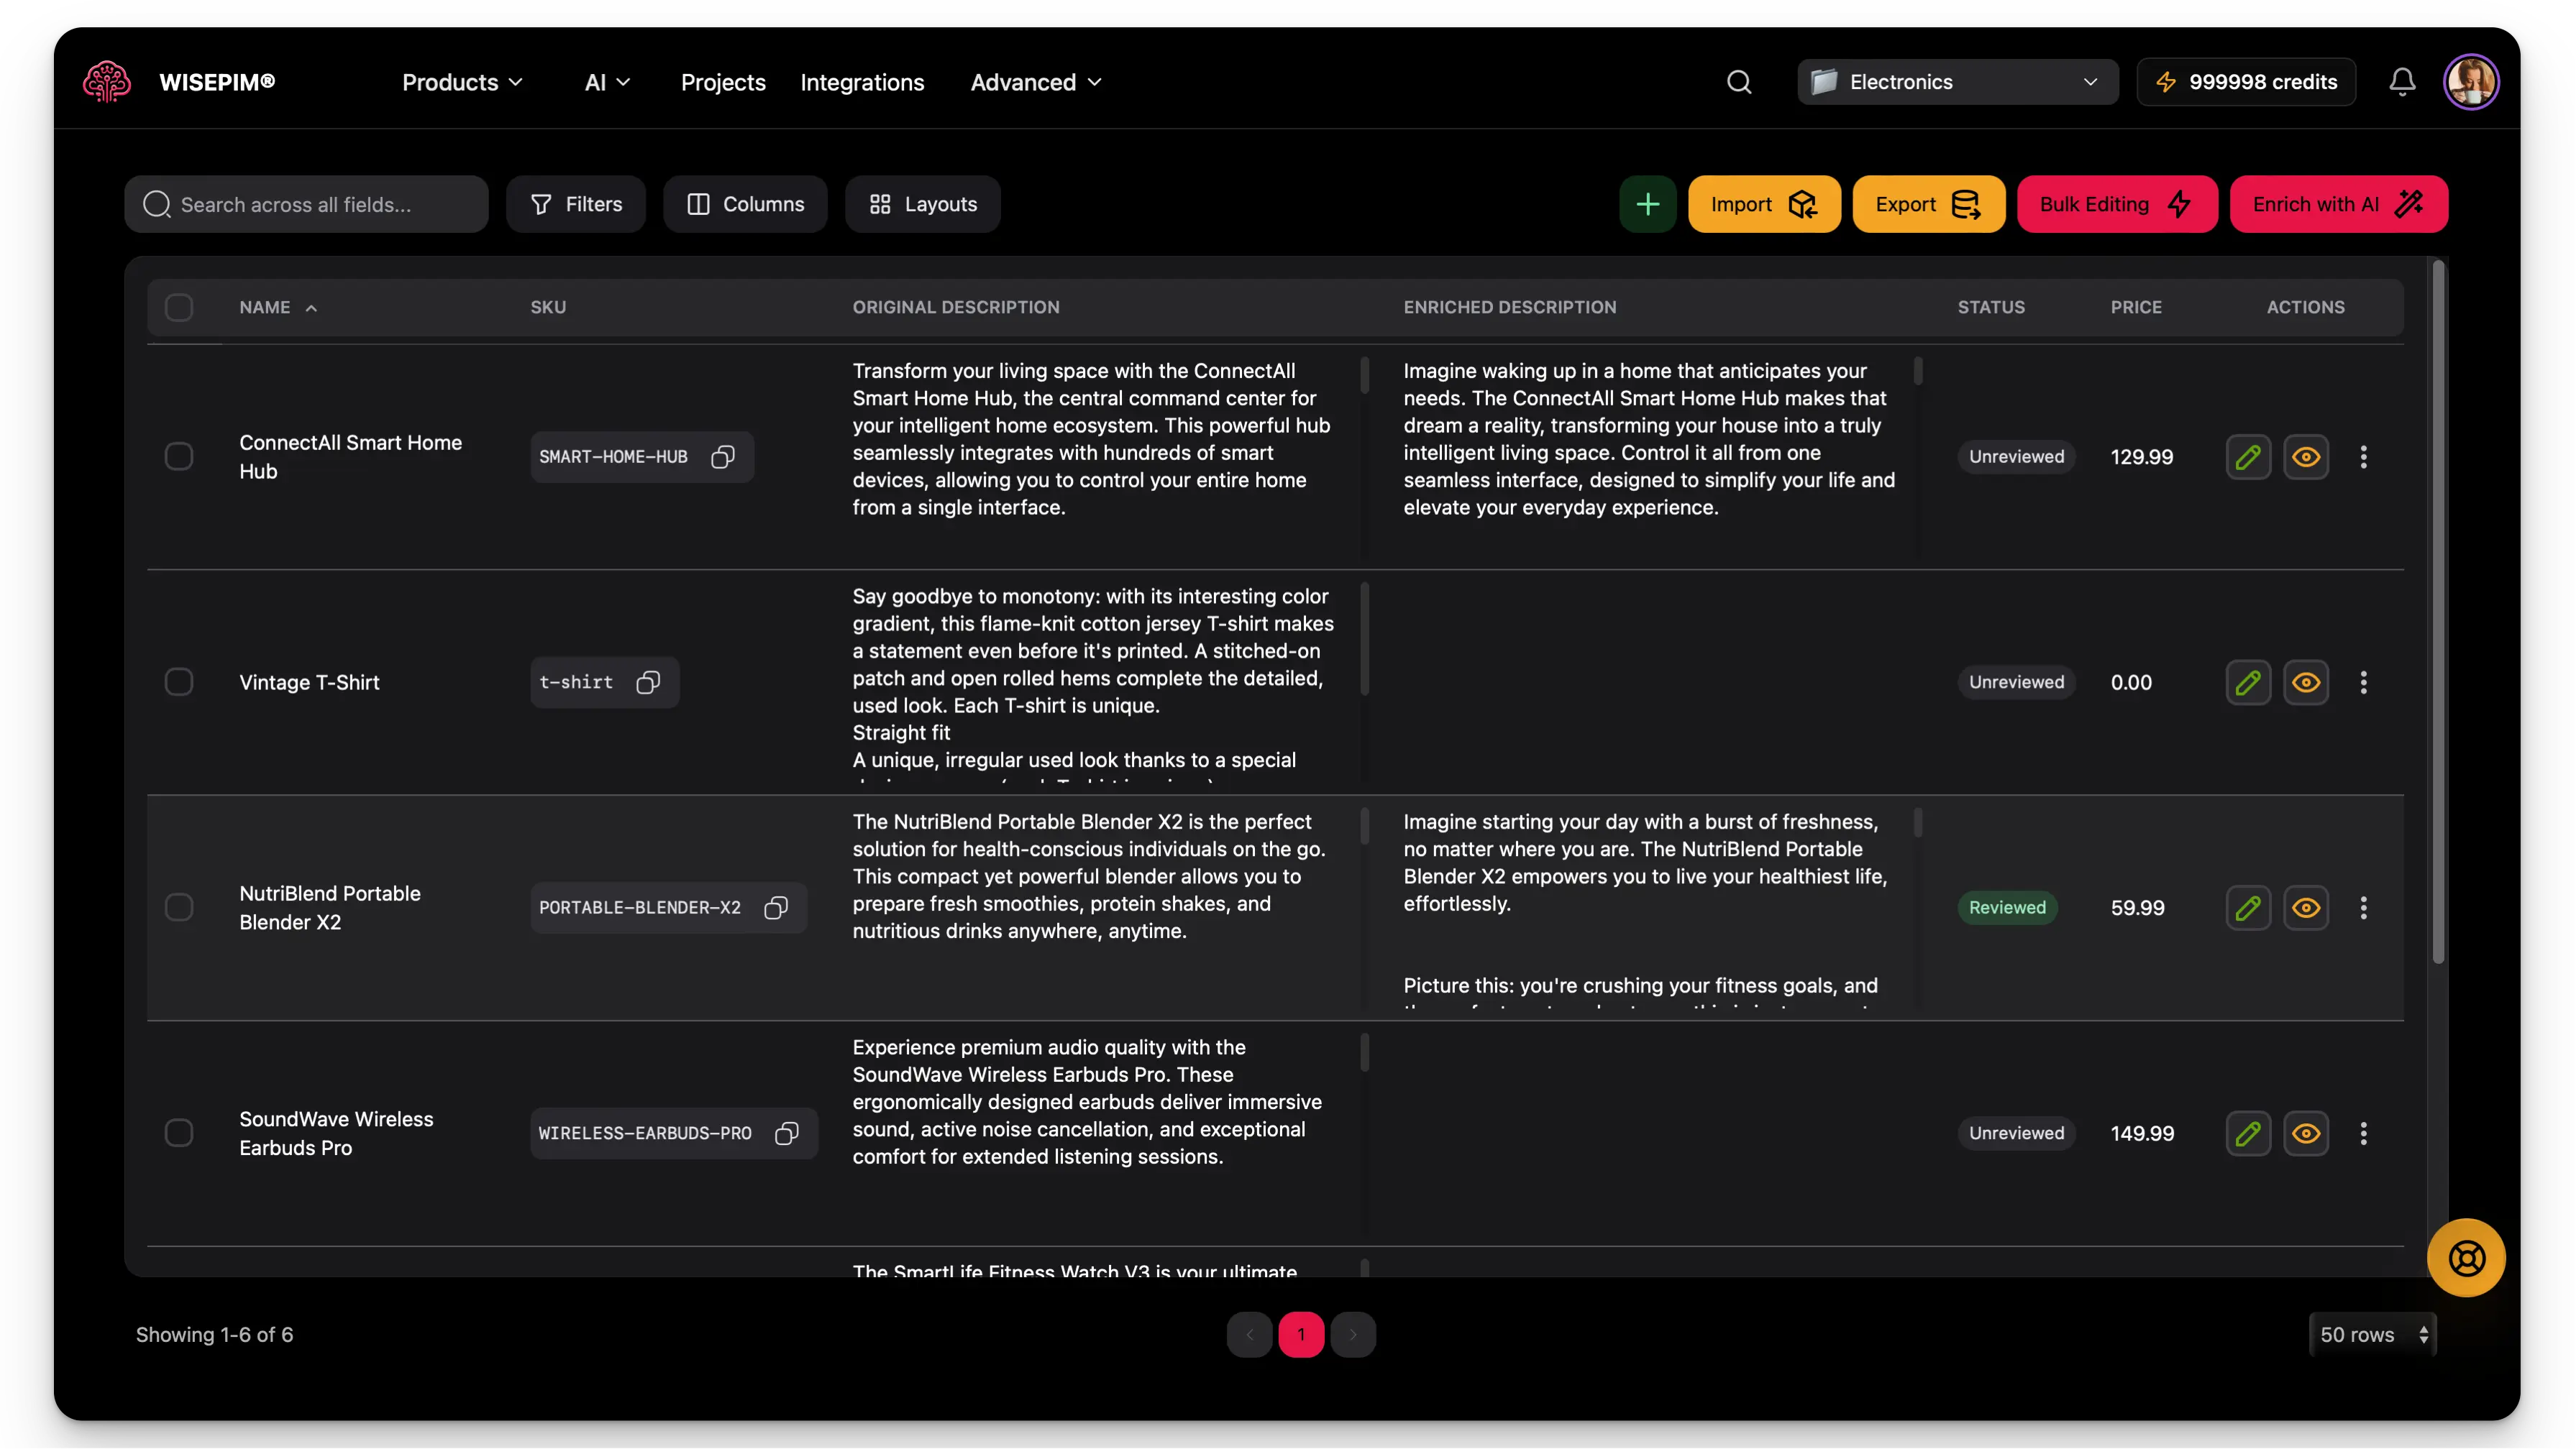
Task: Expand the Advanced menu chevron
Action: [1094, 83]
